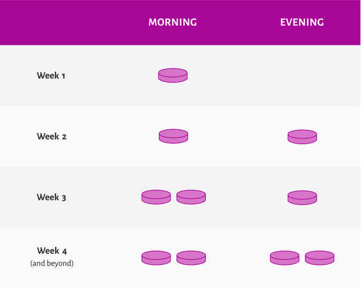The width and height of the screenshot is (361, 288).
Task: Select the second Week 4 morning pill
Action: [x=191, y=258]
